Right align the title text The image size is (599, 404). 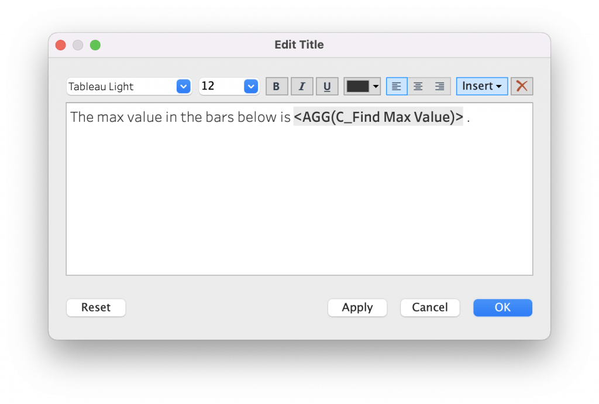tap(440, 87)
